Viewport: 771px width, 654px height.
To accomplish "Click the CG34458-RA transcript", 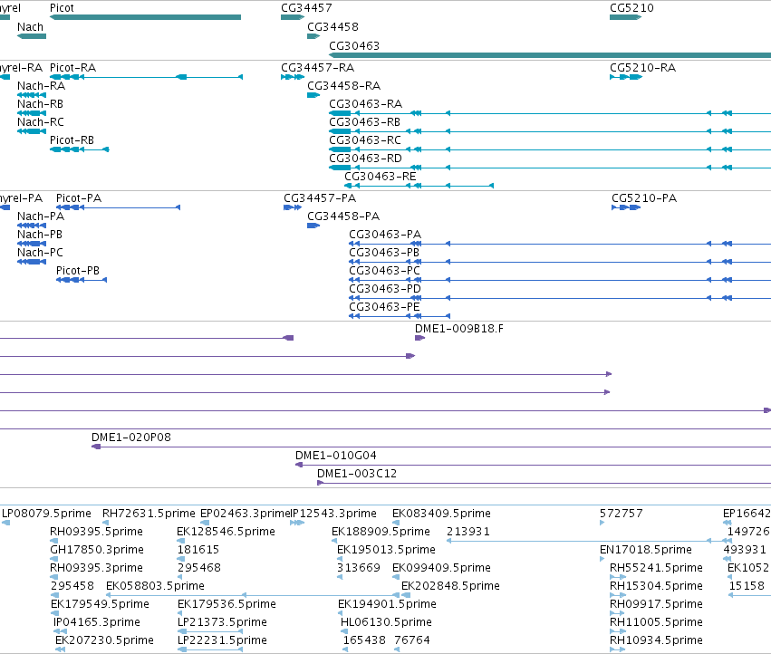I will [x=313, y=95].
